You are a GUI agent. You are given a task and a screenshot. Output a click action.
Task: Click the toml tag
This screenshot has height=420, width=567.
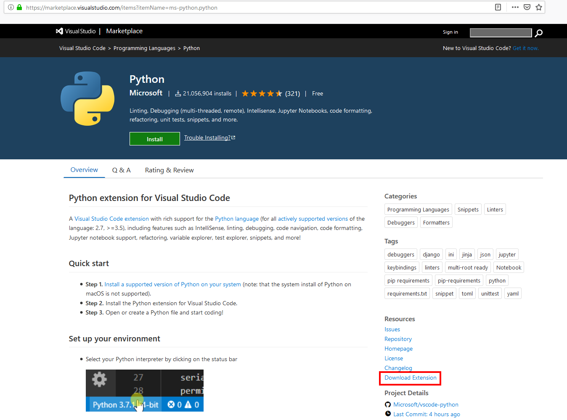(x=467, y=293)
